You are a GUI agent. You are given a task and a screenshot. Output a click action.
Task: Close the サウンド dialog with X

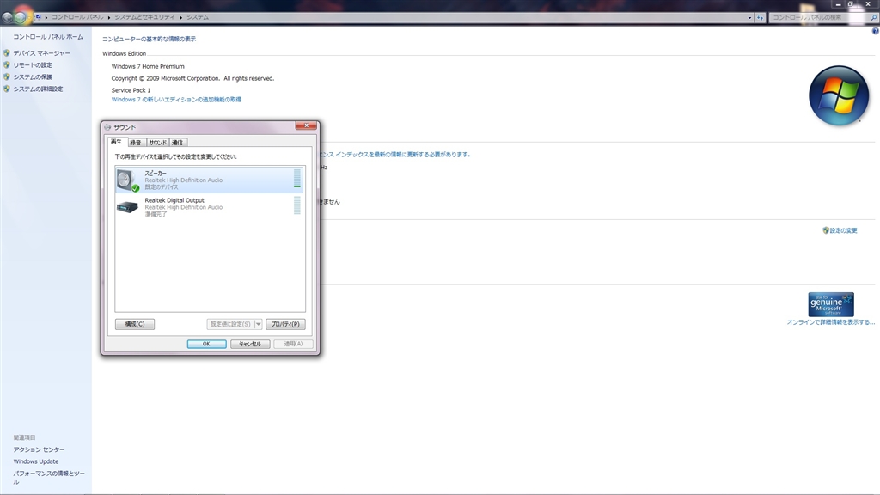click(307, 125)
